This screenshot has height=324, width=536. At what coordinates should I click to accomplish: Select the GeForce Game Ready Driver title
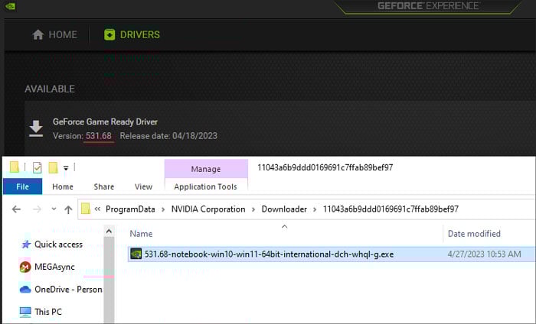[106, 122]
